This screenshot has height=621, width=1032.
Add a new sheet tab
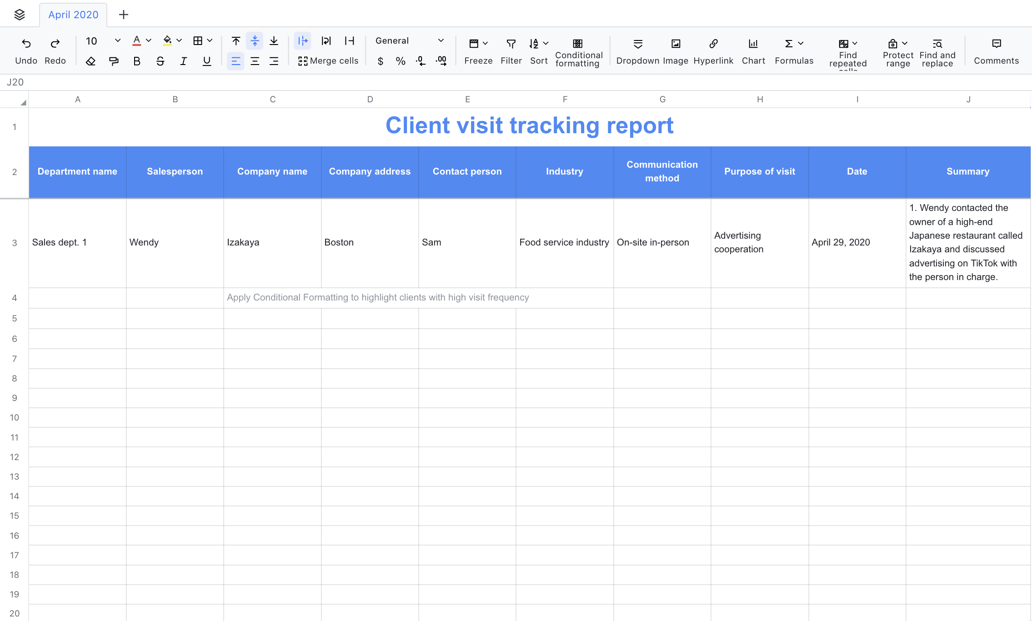tap(123, 15)
